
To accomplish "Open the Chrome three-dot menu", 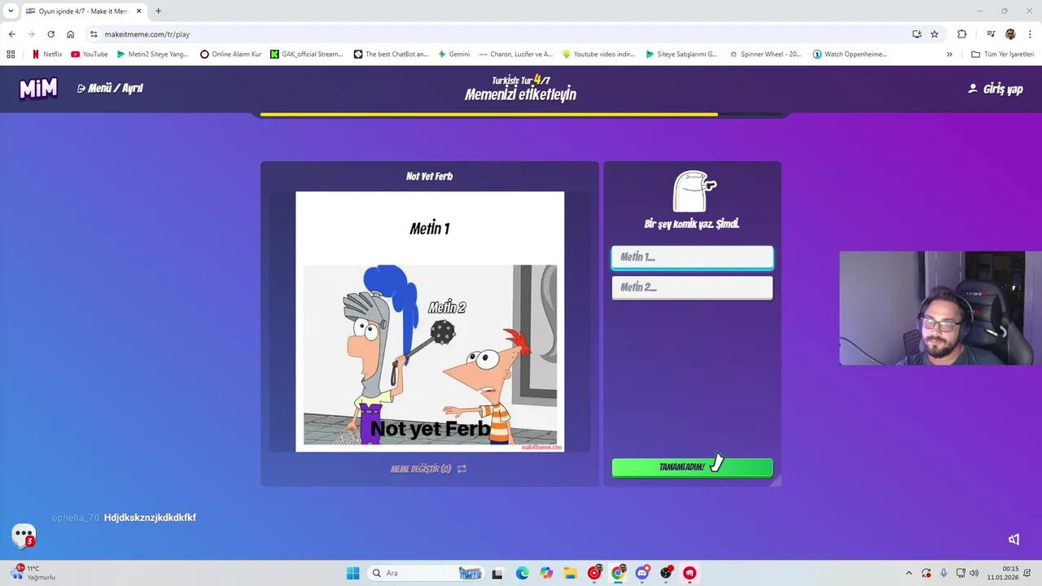I will (x=1031, y=34).
